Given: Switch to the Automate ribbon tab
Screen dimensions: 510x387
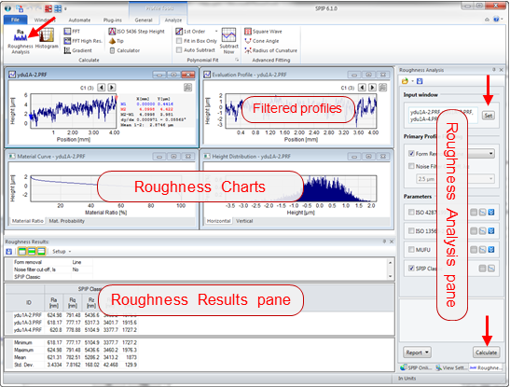Looking at the screenshot, I should coord(79,21).
